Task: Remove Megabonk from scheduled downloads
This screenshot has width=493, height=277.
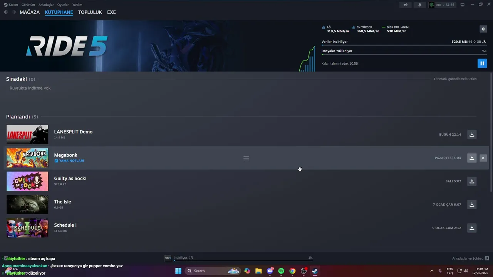Action: [x=483, y=158]
